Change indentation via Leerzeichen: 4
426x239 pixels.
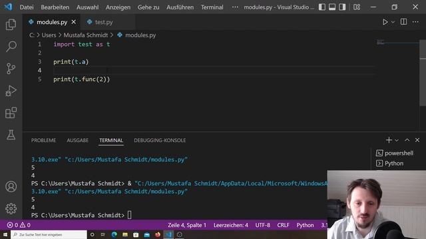(231, 225)
